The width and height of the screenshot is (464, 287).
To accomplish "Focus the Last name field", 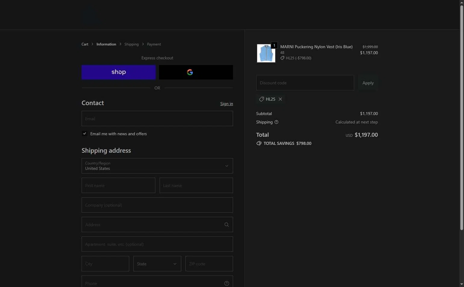I will coord(196,186).
